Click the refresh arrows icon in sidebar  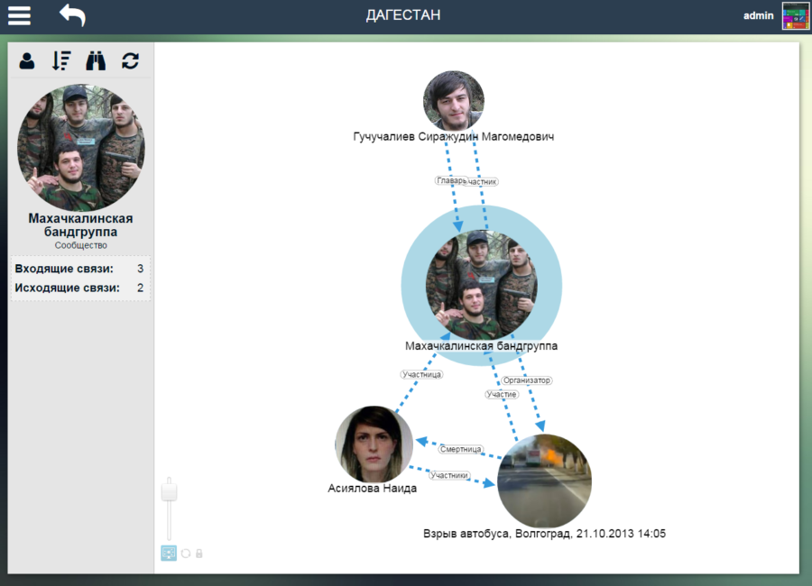(131, 61)
